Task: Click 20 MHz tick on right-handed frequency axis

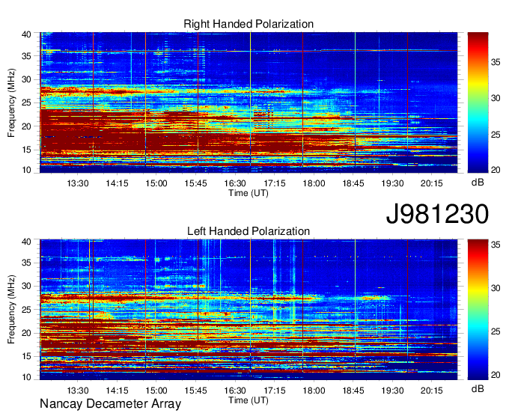Action: click(26, 126)
